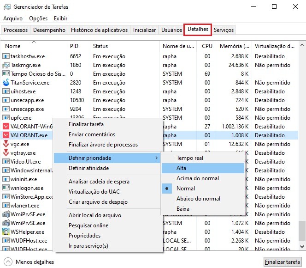Click the wlanext.exe process icon
The image size is (306, 268).
coord(6,206)
